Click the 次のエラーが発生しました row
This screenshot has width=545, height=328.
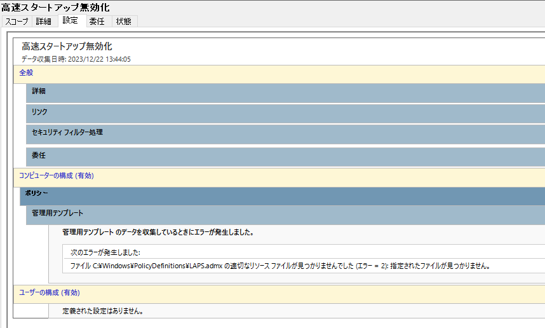click(x=304, y=252)
